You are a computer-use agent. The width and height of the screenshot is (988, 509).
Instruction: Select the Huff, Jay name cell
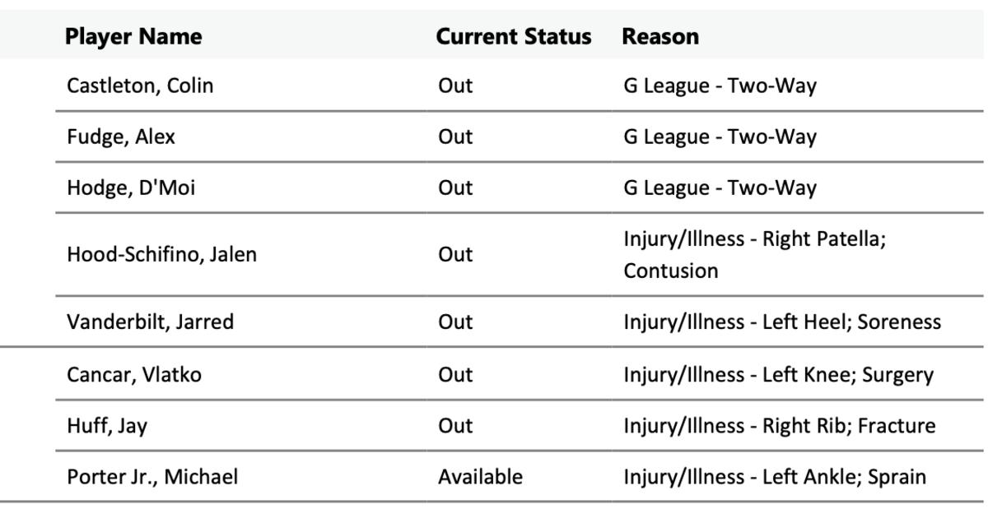coord(107,426)
